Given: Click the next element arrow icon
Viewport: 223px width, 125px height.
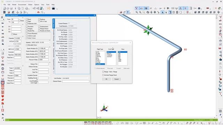Looking at the screenshot, I should tap(2, 30).
